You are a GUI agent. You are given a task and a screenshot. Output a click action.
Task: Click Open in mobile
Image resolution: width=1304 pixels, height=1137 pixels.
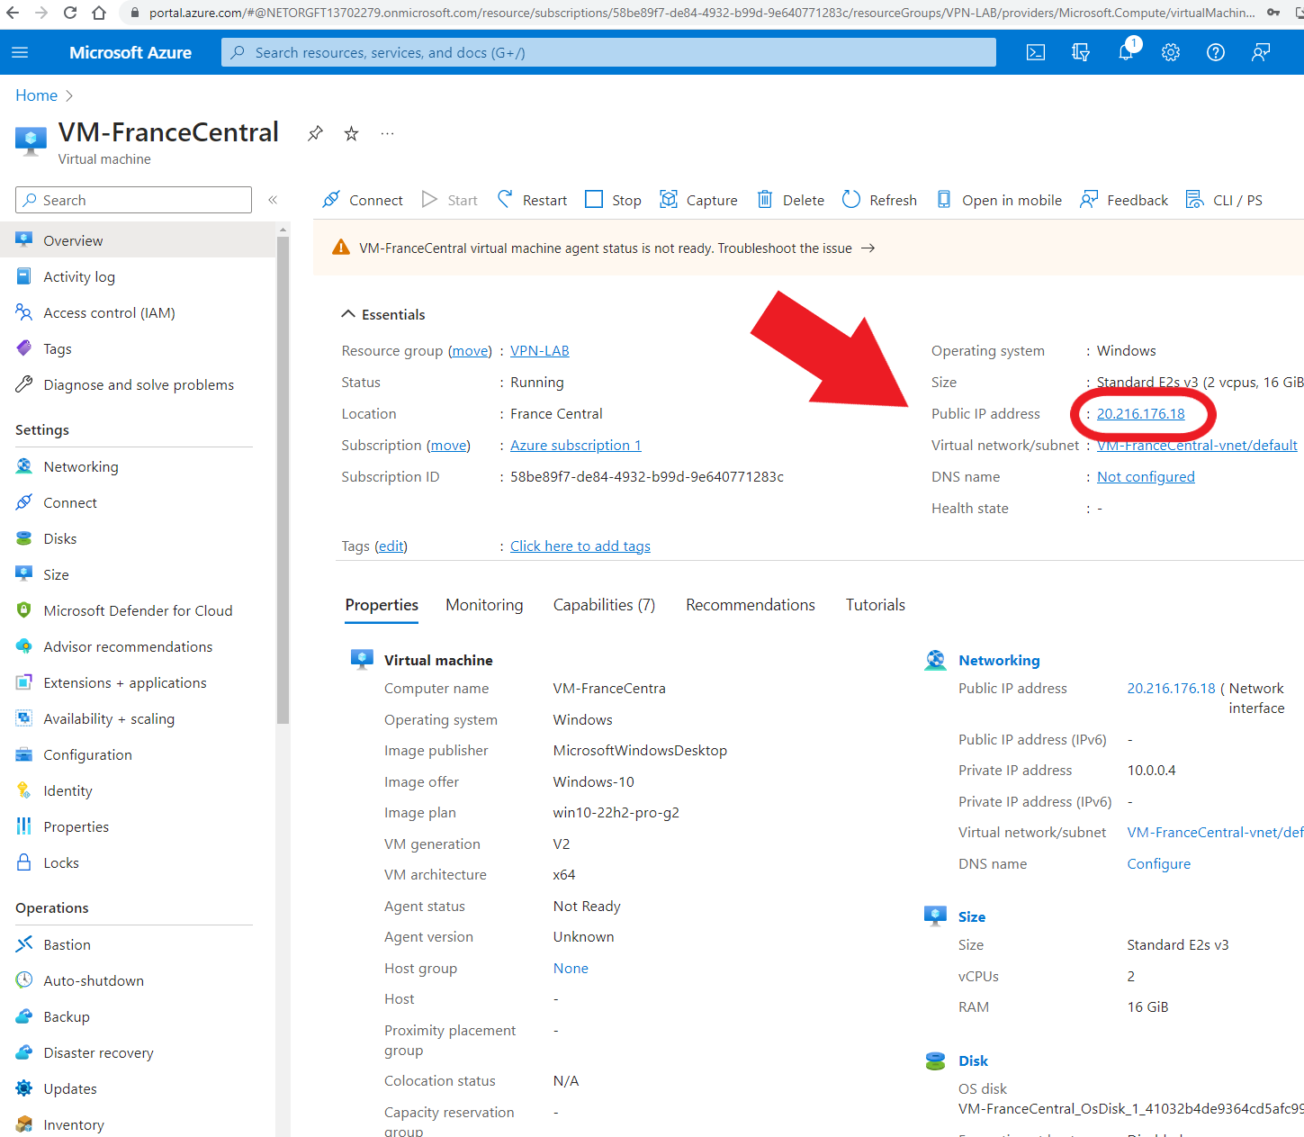coord(999,200)
